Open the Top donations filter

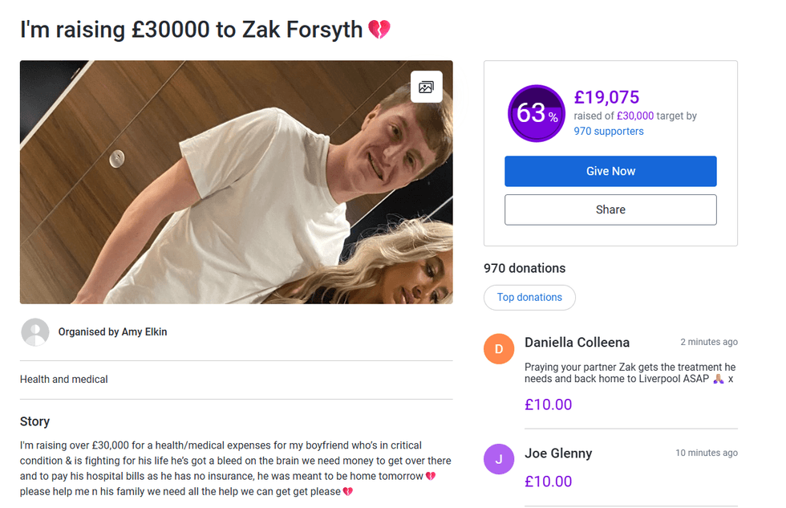click(529, 297)
